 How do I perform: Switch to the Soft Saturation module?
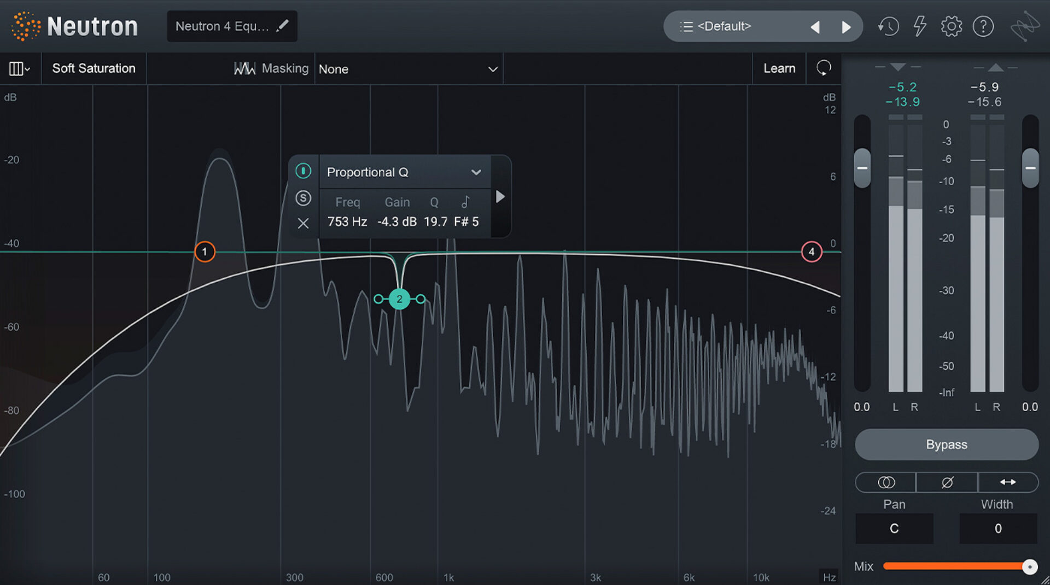click(x=94, y=68)
